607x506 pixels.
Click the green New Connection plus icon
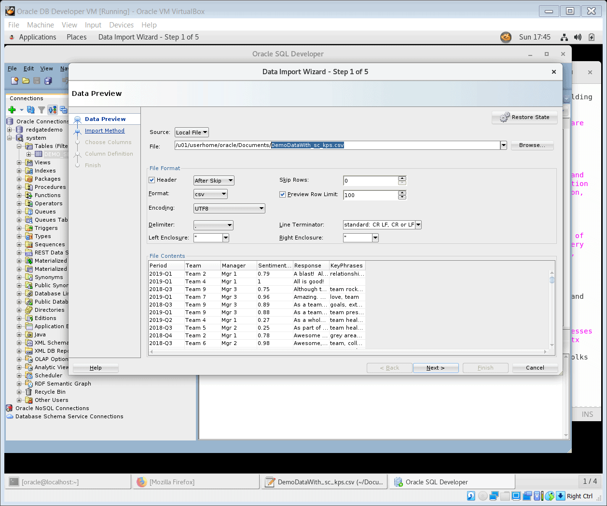click(x=12, y=110)
